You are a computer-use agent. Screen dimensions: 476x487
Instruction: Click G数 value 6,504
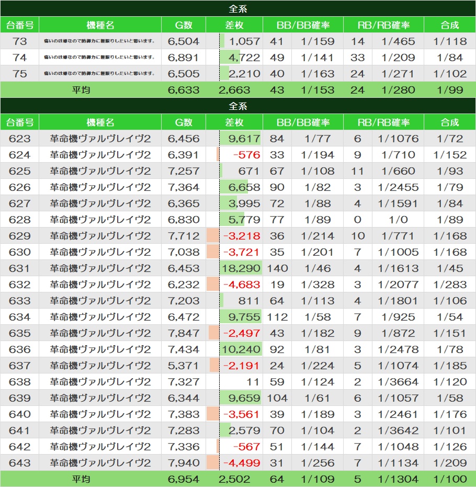coord(184,41)
